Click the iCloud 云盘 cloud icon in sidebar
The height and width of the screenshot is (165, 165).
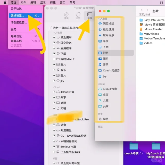pyautogui.click(x=100, y=89)
